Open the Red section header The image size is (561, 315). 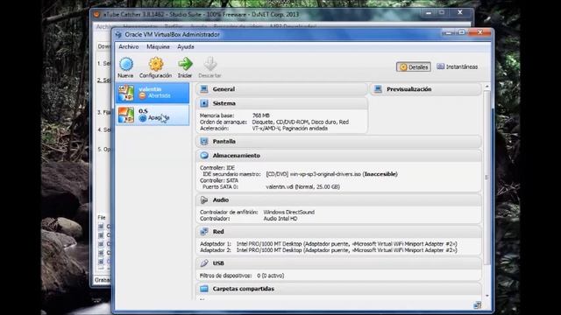click(x=338, y=231)
